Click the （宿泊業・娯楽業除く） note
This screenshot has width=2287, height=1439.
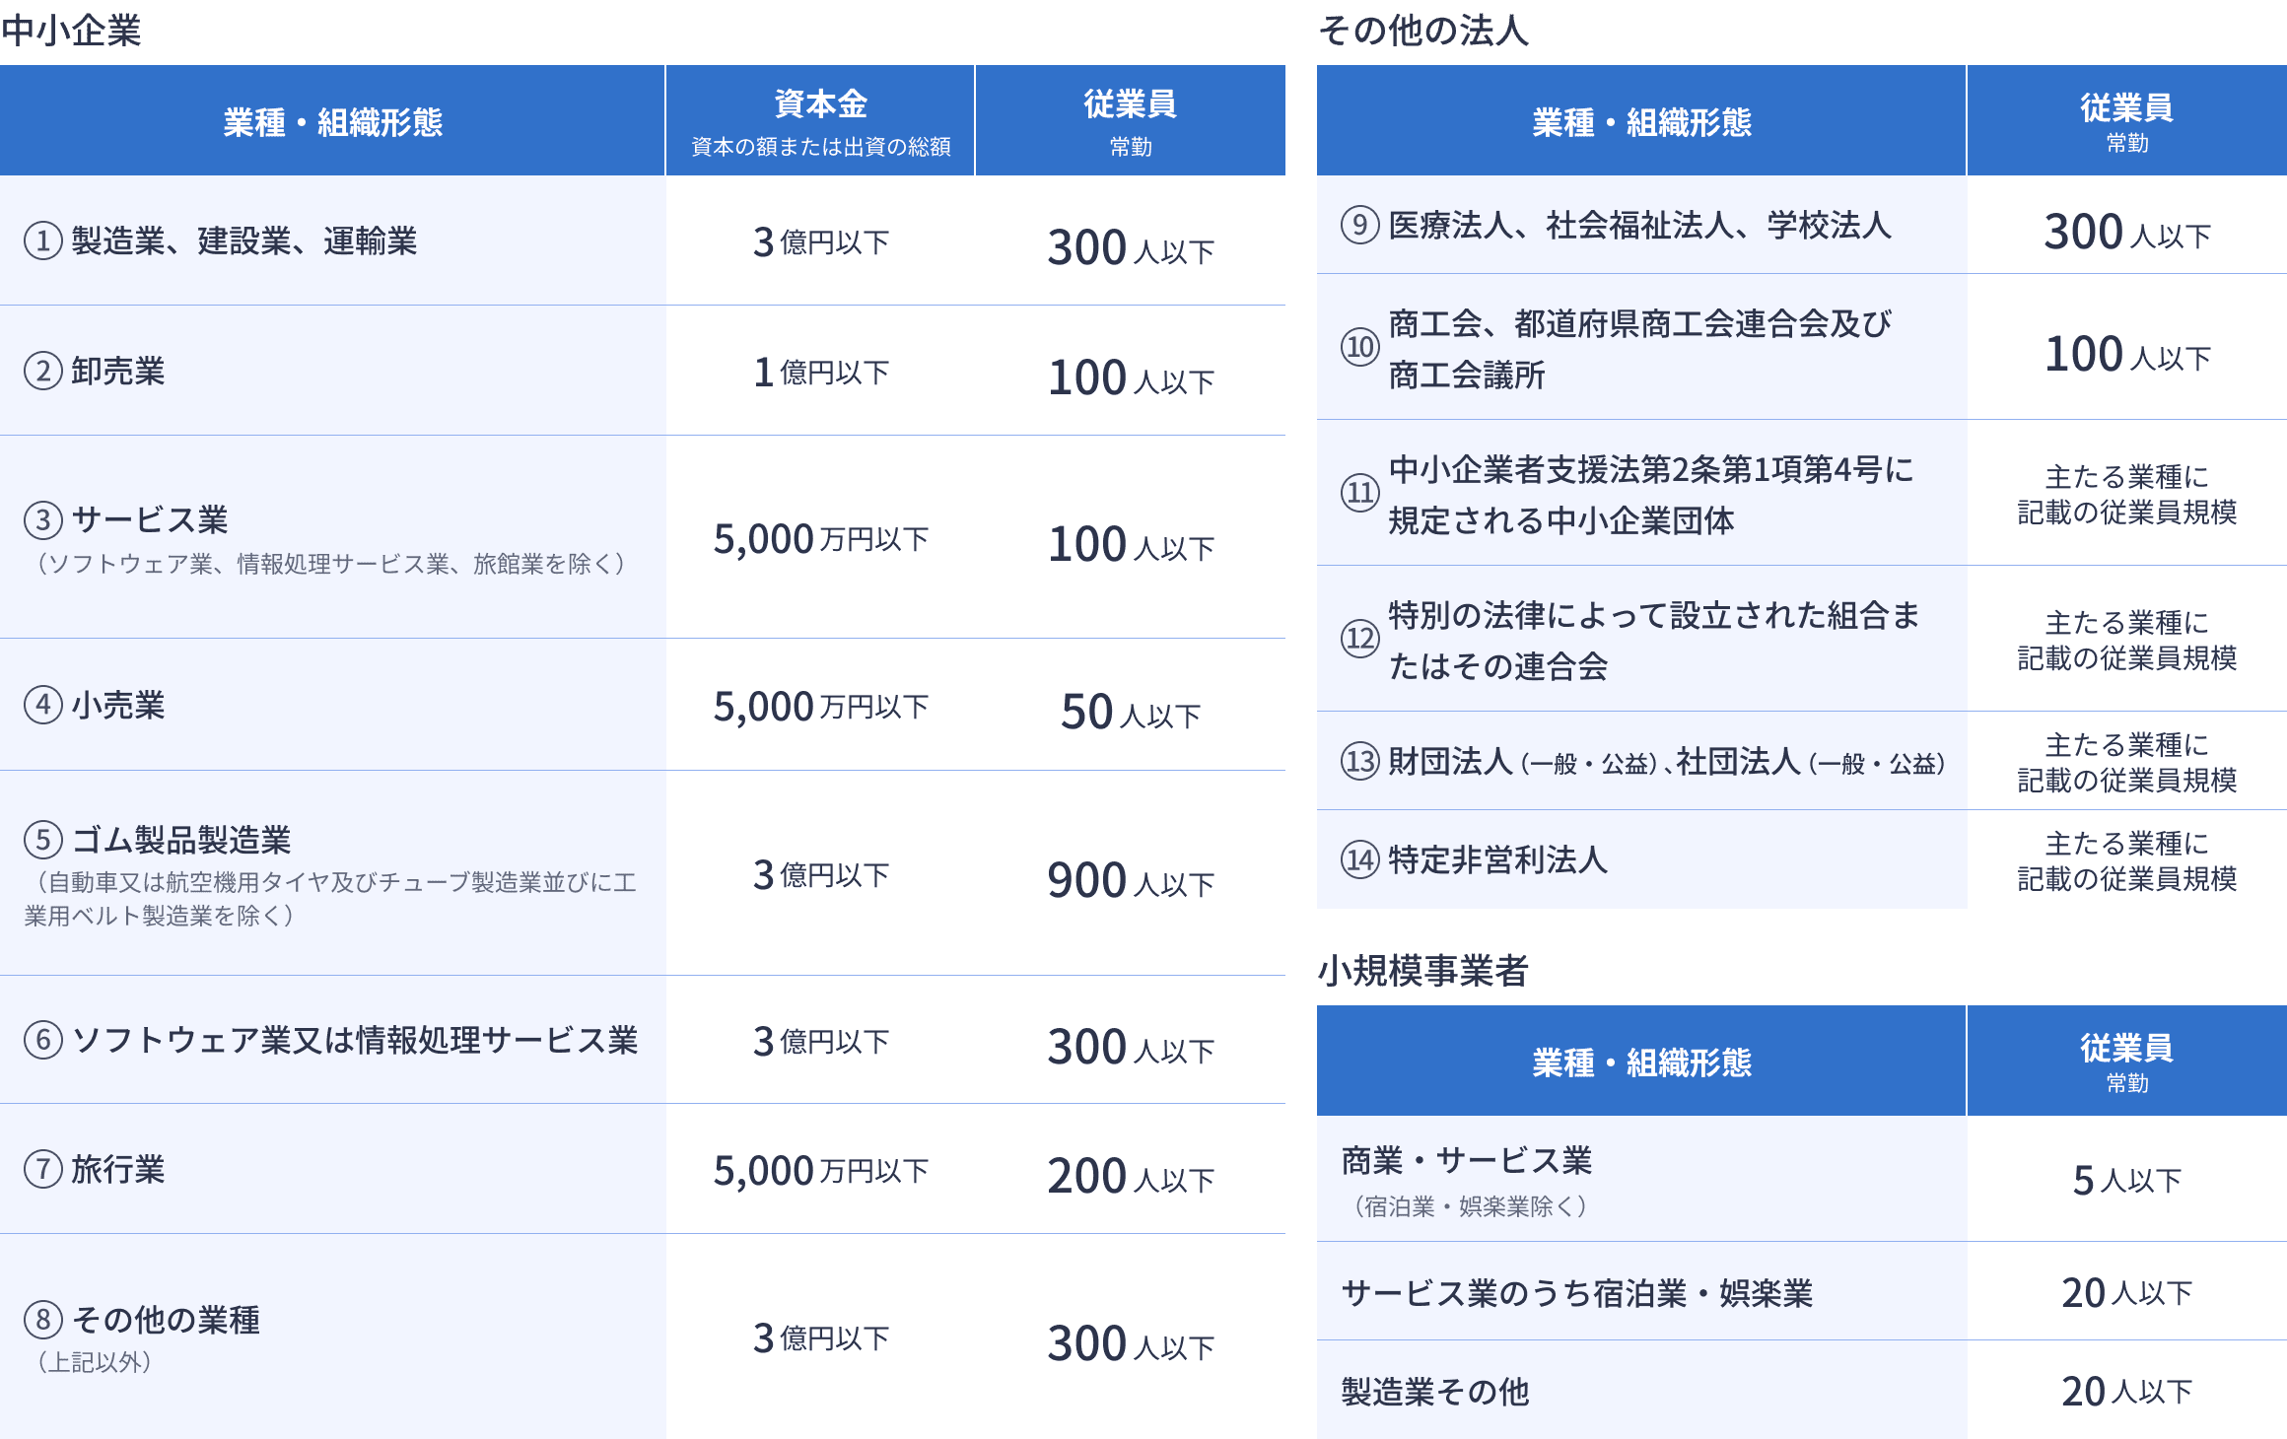1471,1206
